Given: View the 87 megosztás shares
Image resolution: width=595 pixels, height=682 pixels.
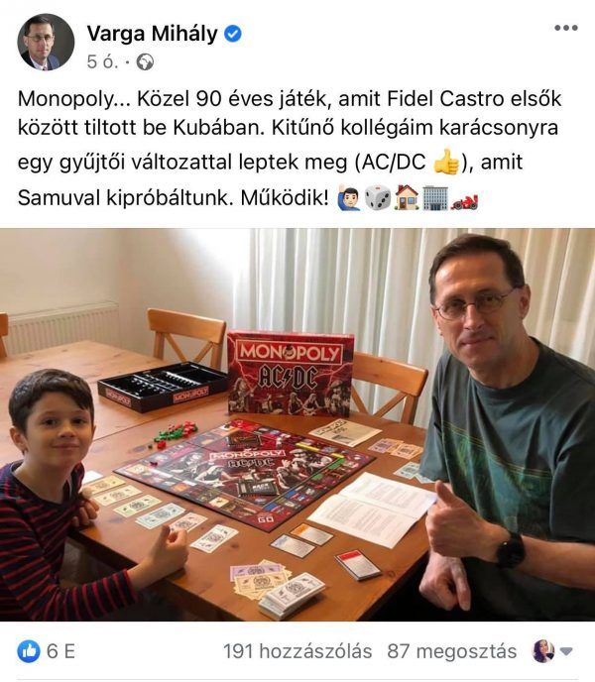Looking at the screenshot, I should [452, 651].
